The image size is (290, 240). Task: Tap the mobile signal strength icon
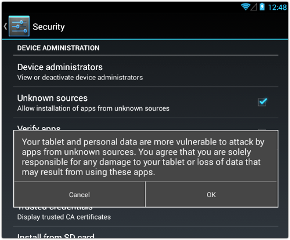pos(254,7)
